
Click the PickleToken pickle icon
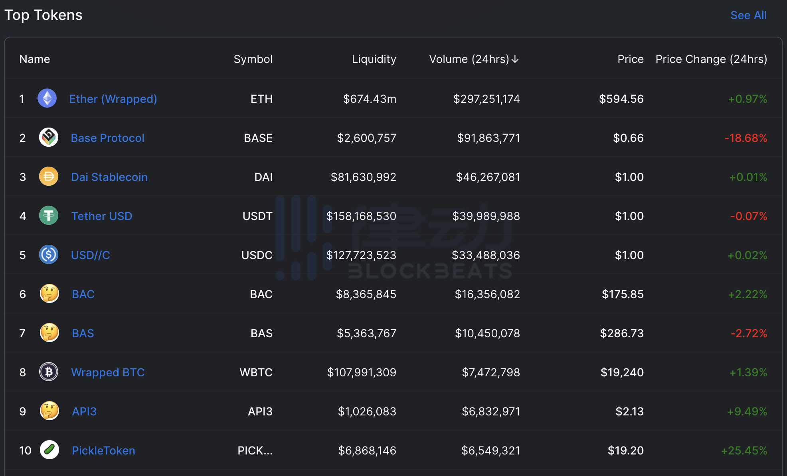pyautogui.click(x=49, y=450)
